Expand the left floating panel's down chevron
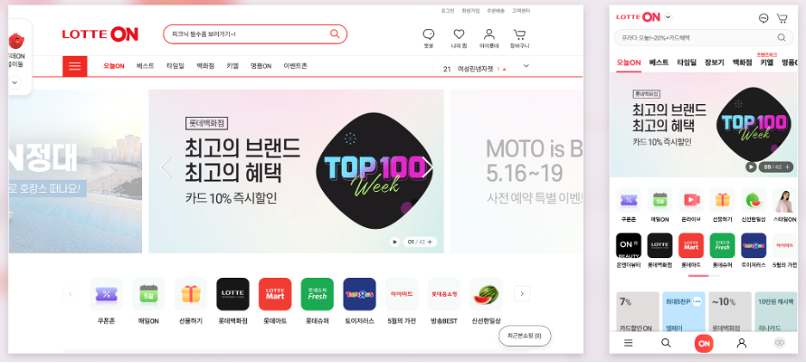The height and width of the screenshot is (363, 806). (15, 82)
